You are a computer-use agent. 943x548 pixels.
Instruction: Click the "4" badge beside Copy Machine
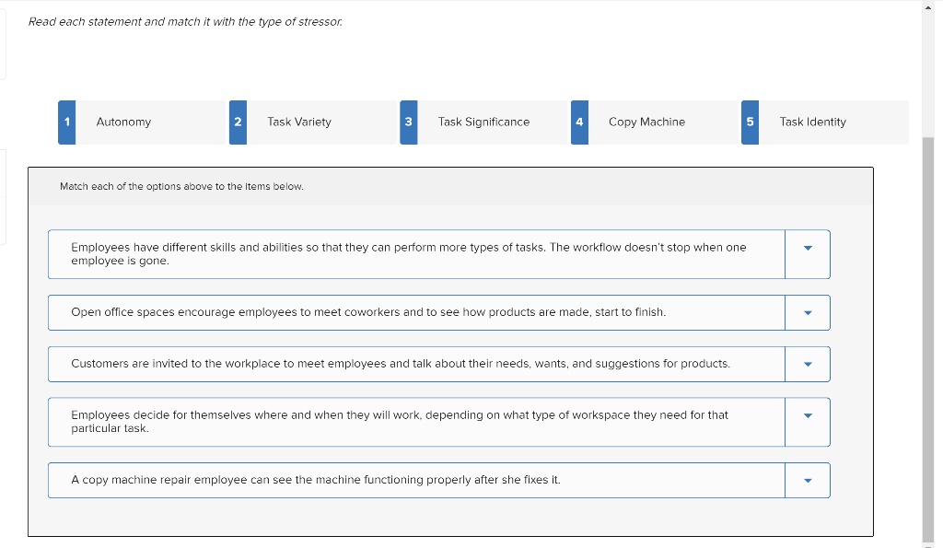click(579, 122)
